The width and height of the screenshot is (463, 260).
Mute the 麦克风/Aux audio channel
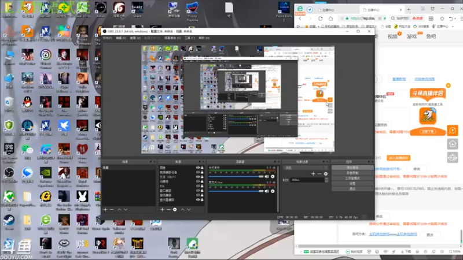[x=267, y=191]
